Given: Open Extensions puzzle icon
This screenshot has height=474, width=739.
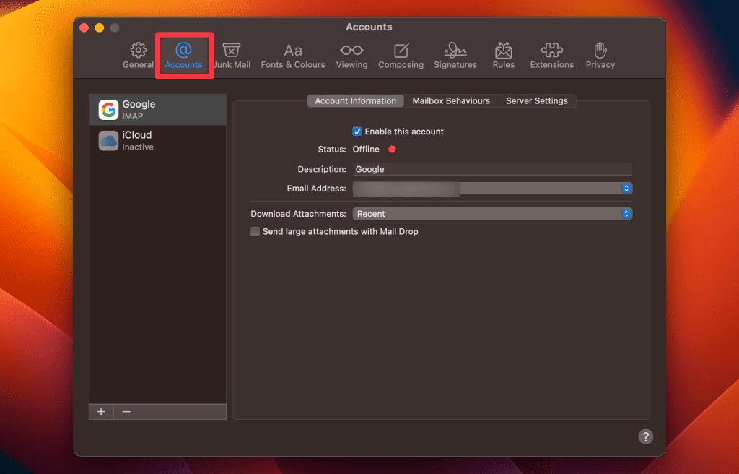Looking at the screenshot, I should (x=551, y=50).
